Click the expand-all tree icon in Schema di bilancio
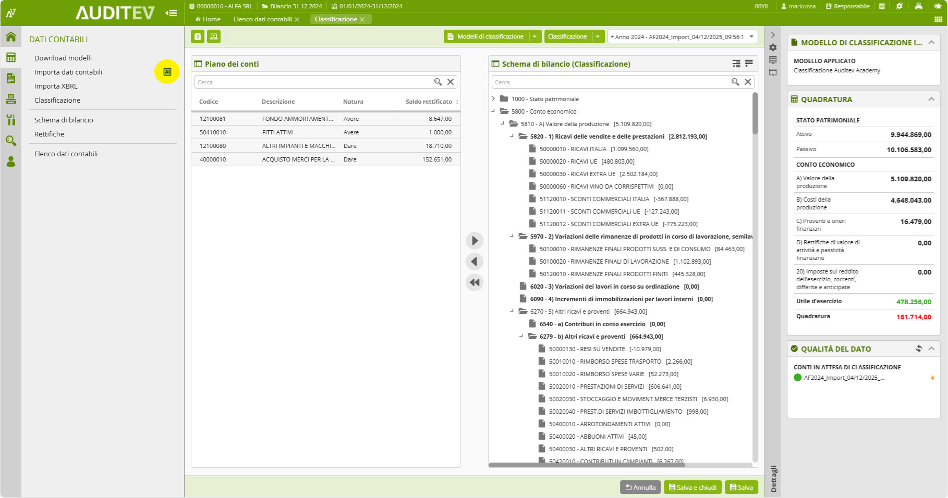948x498 pixels. pyautogui.click(x=736, y=64)
